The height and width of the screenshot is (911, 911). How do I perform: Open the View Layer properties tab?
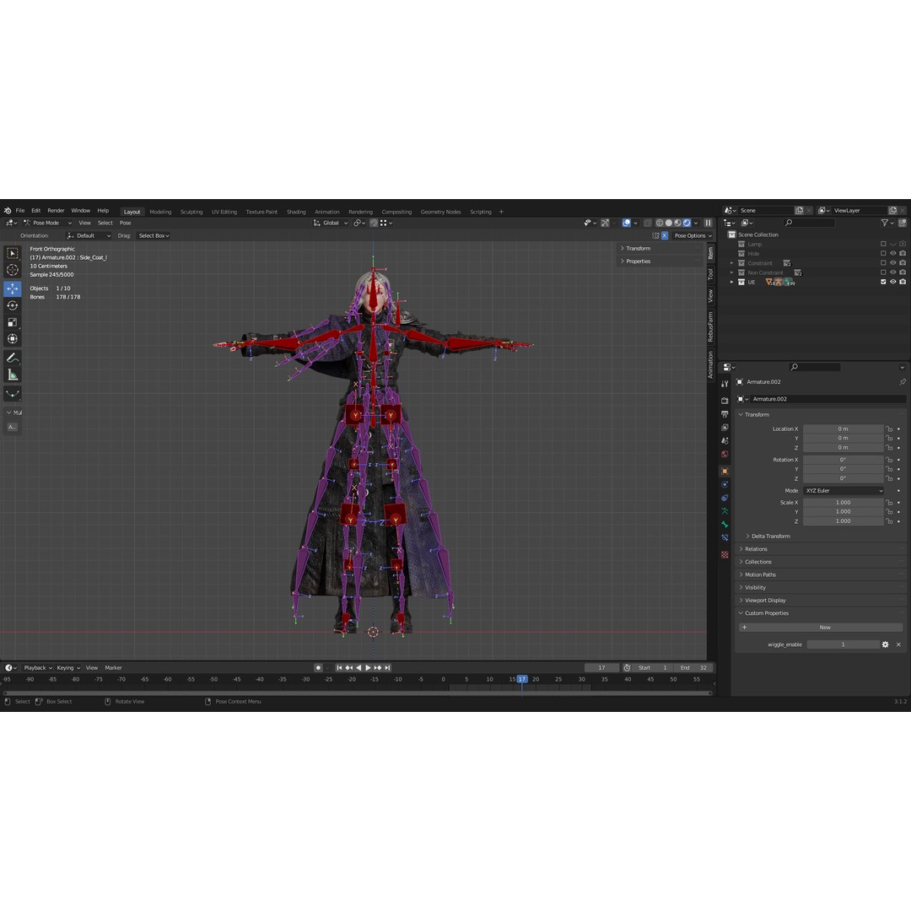tap(725, 428)
